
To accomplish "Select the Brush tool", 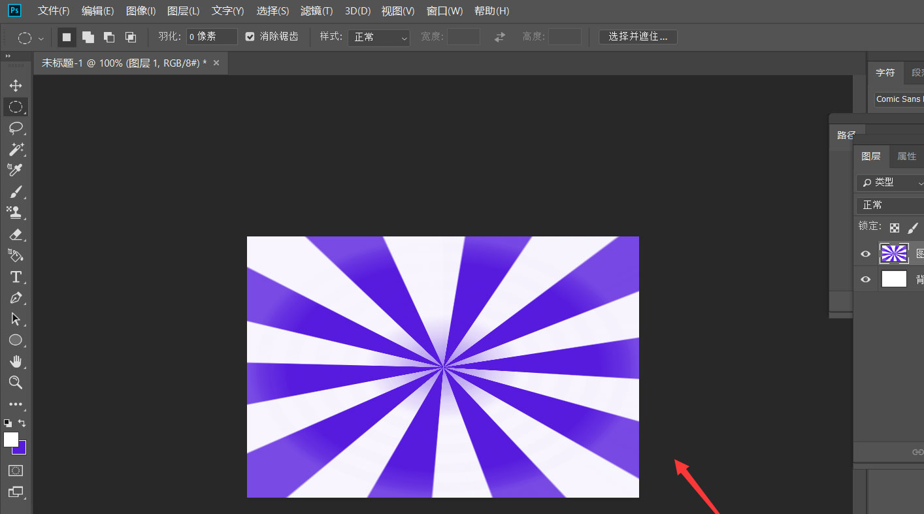I will pyautogui.click(x=16, y=191).
